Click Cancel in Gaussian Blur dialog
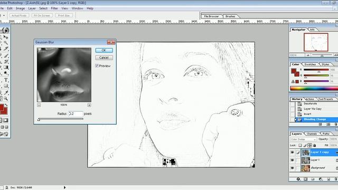 click(104, 58)
